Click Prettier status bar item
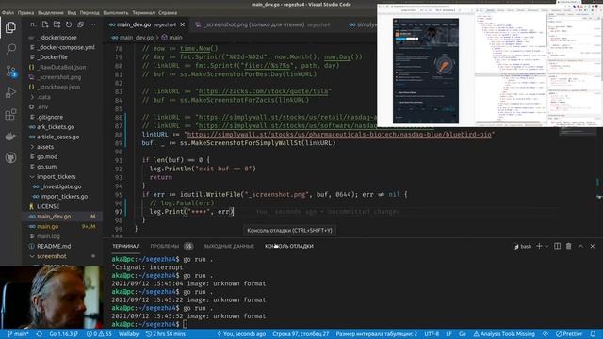Screen dimensions: 603x339 pyautogui.click(x=569, y=334)
